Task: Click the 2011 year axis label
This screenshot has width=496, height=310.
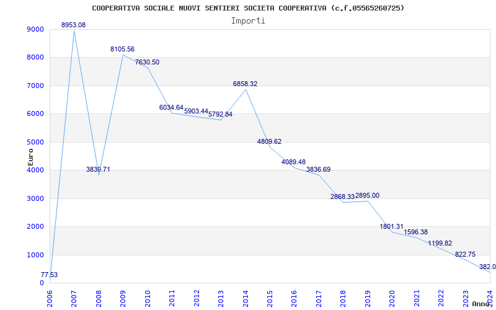Action: click(172, 298)
